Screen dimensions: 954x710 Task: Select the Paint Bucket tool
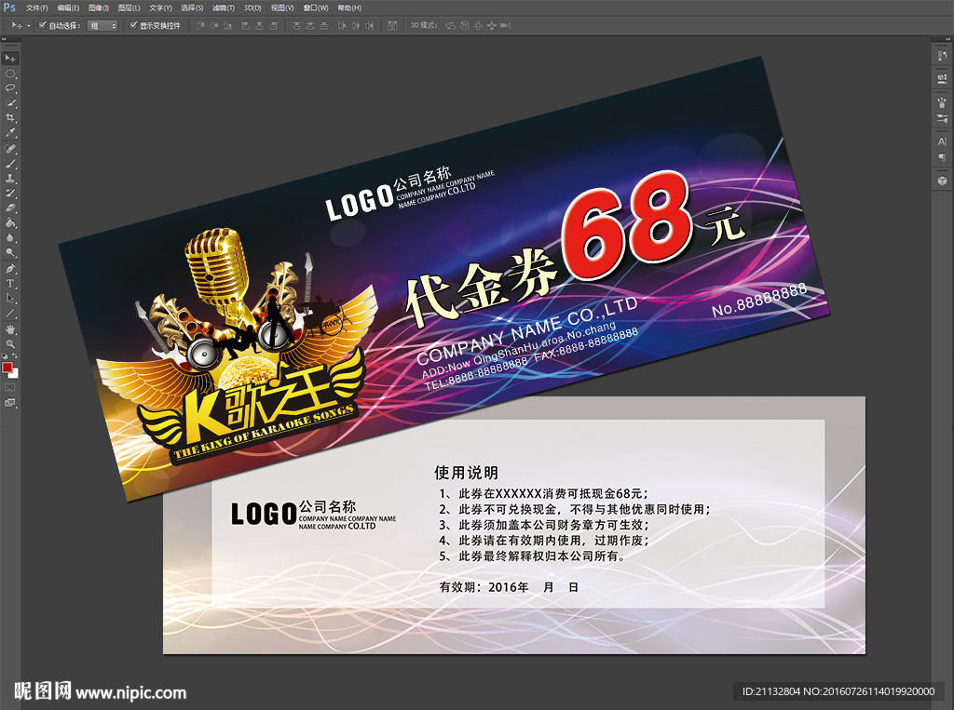pyautogui.click(x=10, y=223)
